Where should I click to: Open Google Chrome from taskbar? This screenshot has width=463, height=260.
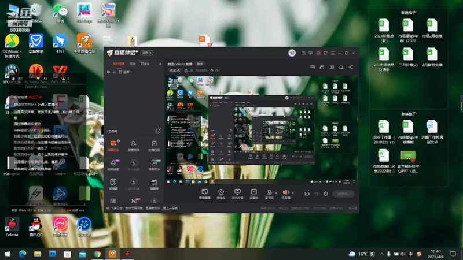point(97,254)
